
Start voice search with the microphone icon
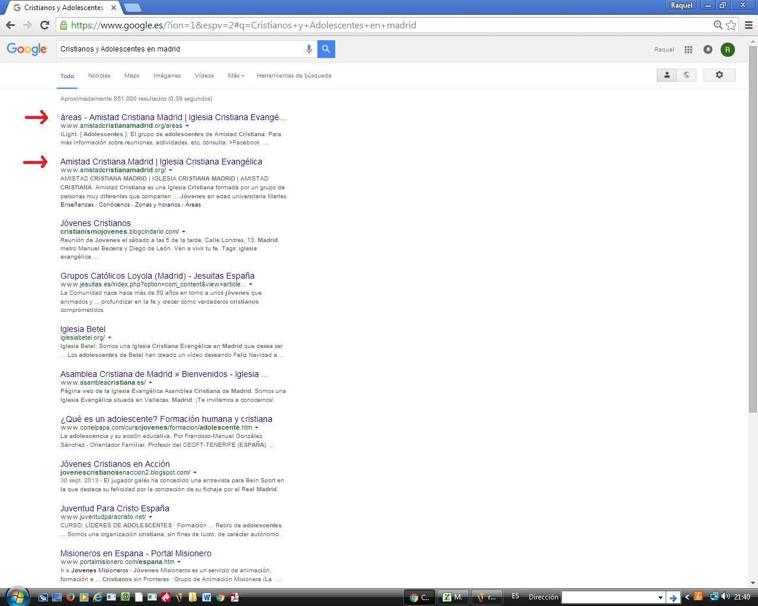tap(309, 49)
